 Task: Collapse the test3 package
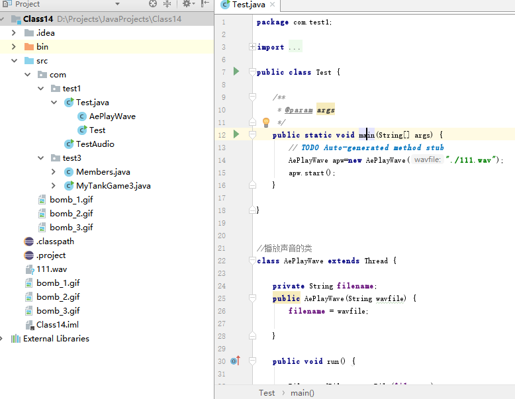click(x=41, y=158)
